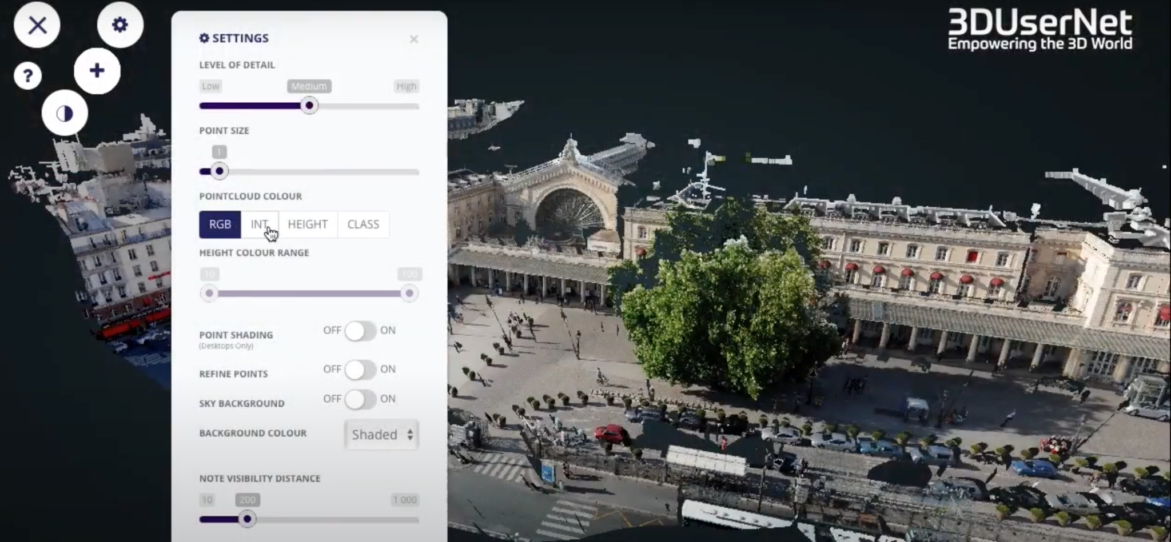
Task: Open the Background Colour dropdown
Action: coord(381,435)
